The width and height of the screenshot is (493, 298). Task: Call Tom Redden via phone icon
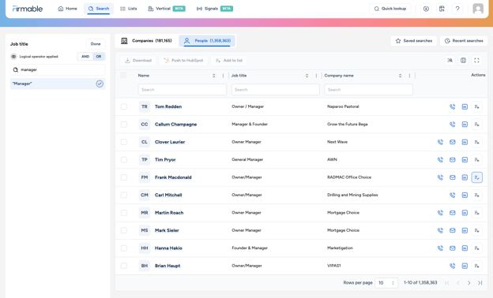tap(453, 106)
